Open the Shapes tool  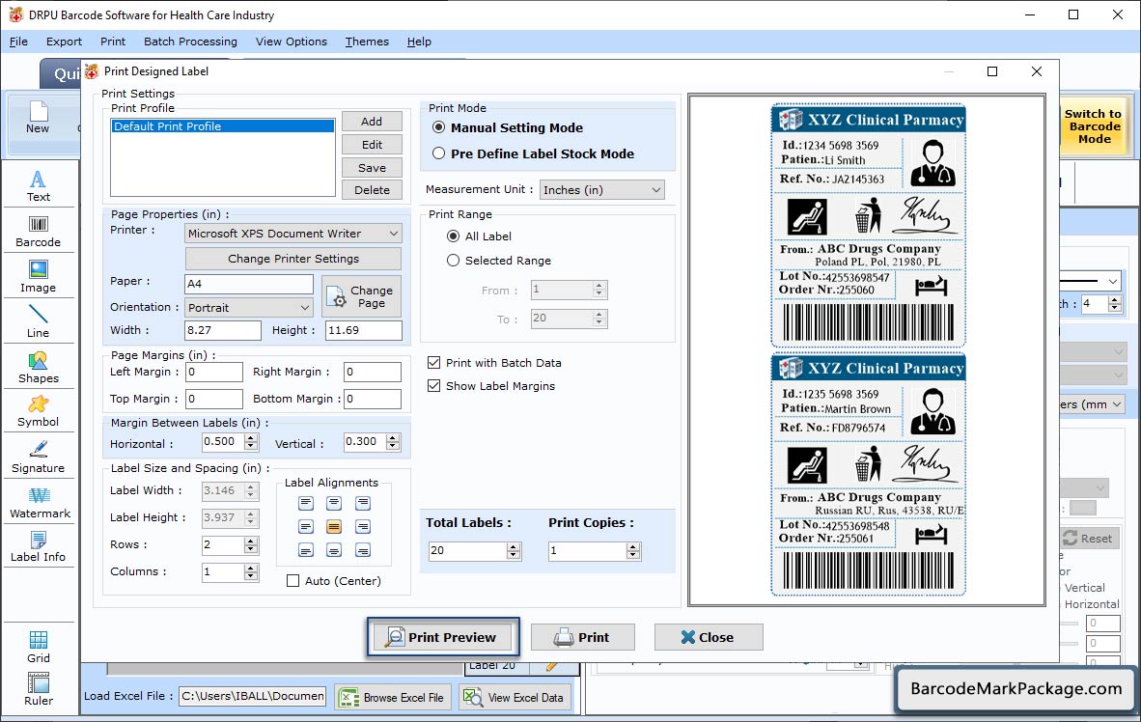[x=38, y=367]
